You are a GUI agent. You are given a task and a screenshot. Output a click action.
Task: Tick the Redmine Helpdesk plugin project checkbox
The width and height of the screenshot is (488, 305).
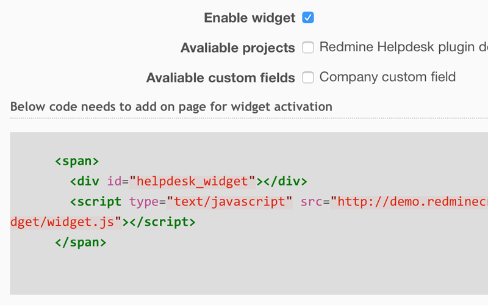tap(308, 48)
